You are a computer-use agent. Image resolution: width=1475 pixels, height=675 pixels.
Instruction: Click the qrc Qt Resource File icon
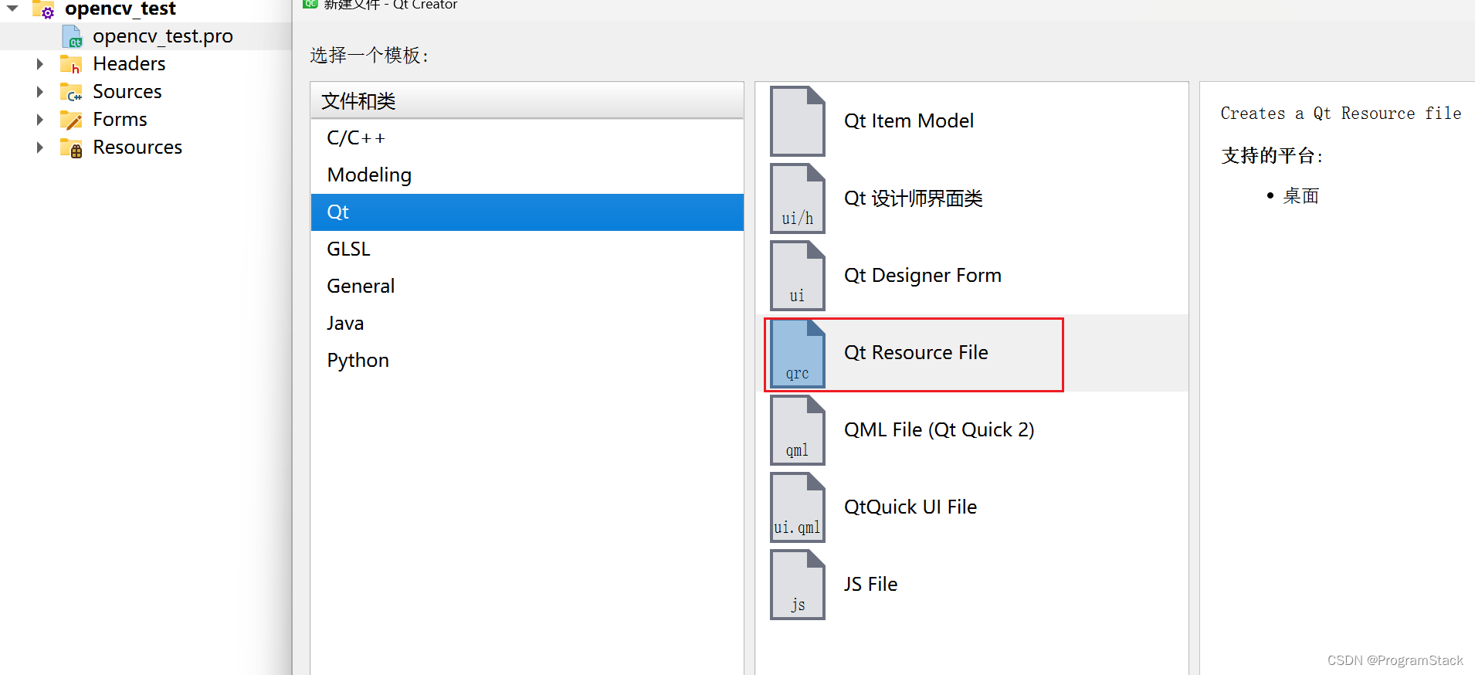797,353
